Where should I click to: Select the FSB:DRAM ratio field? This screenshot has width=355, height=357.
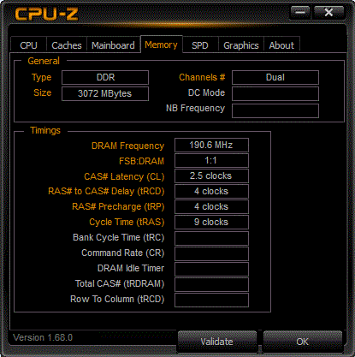(211, 160)
